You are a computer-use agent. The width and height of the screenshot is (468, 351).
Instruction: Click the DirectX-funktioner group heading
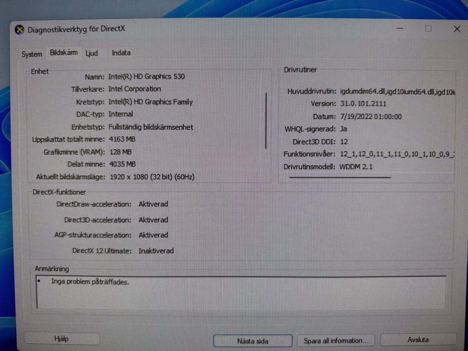59,192
